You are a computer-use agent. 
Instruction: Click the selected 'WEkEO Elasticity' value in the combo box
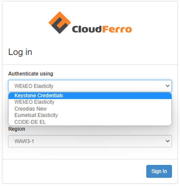pos(34,86)
